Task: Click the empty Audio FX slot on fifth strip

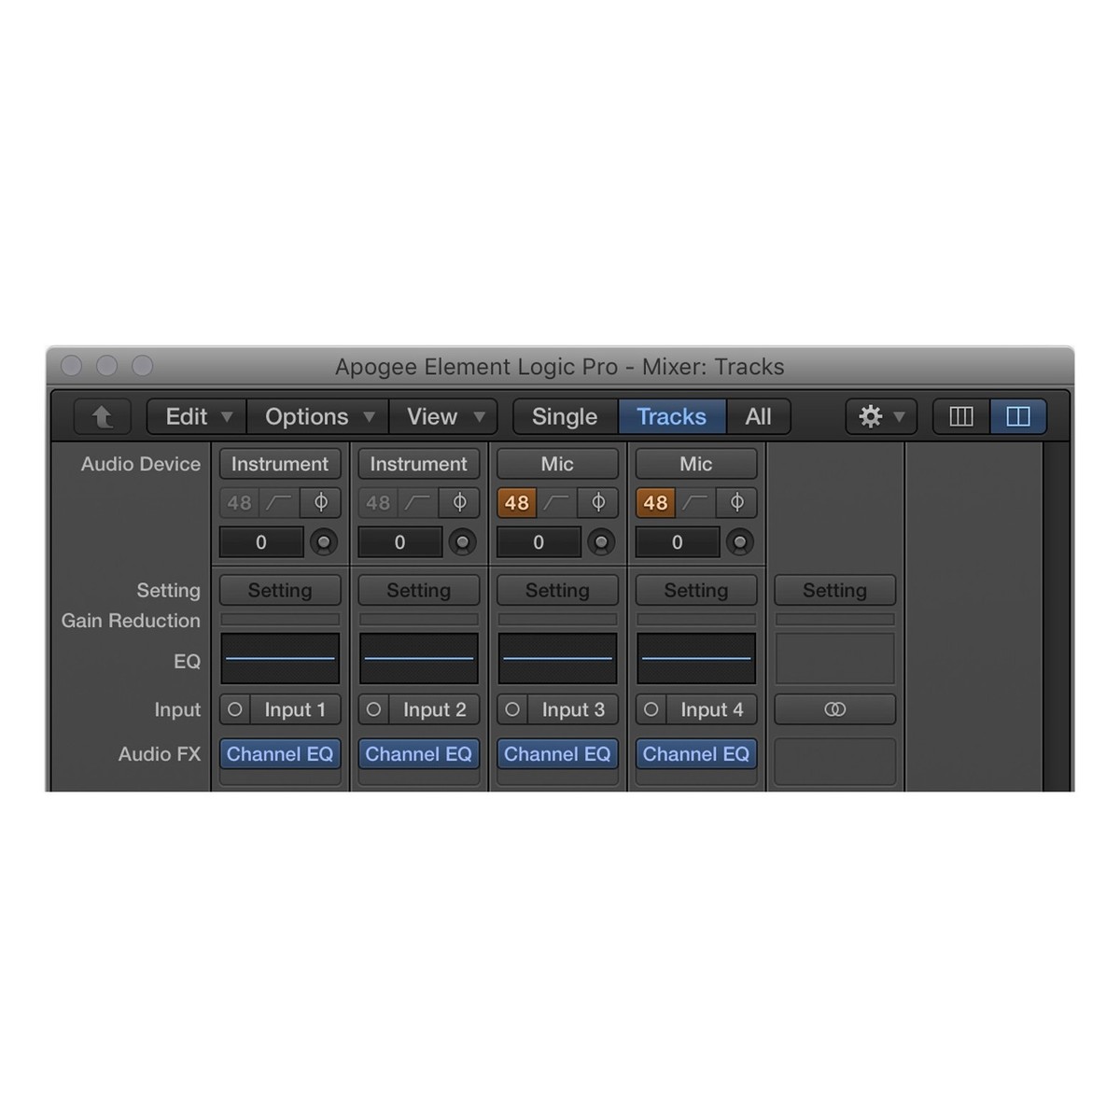Action: pos(835,762)
